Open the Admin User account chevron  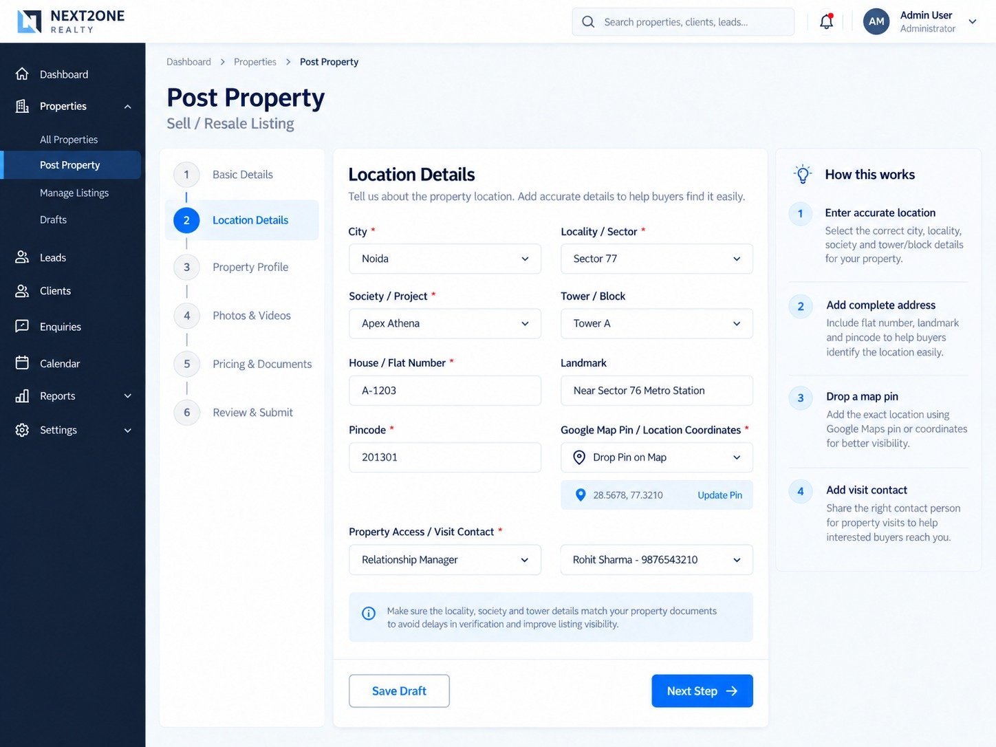[973, 21]
